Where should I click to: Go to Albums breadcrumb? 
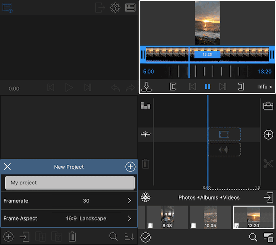coord(209,197)
